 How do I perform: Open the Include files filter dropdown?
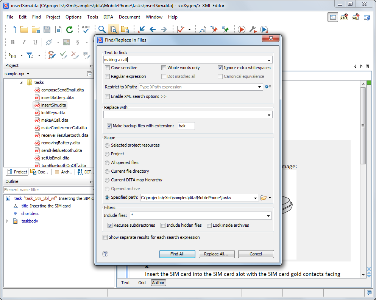[268, 216]
